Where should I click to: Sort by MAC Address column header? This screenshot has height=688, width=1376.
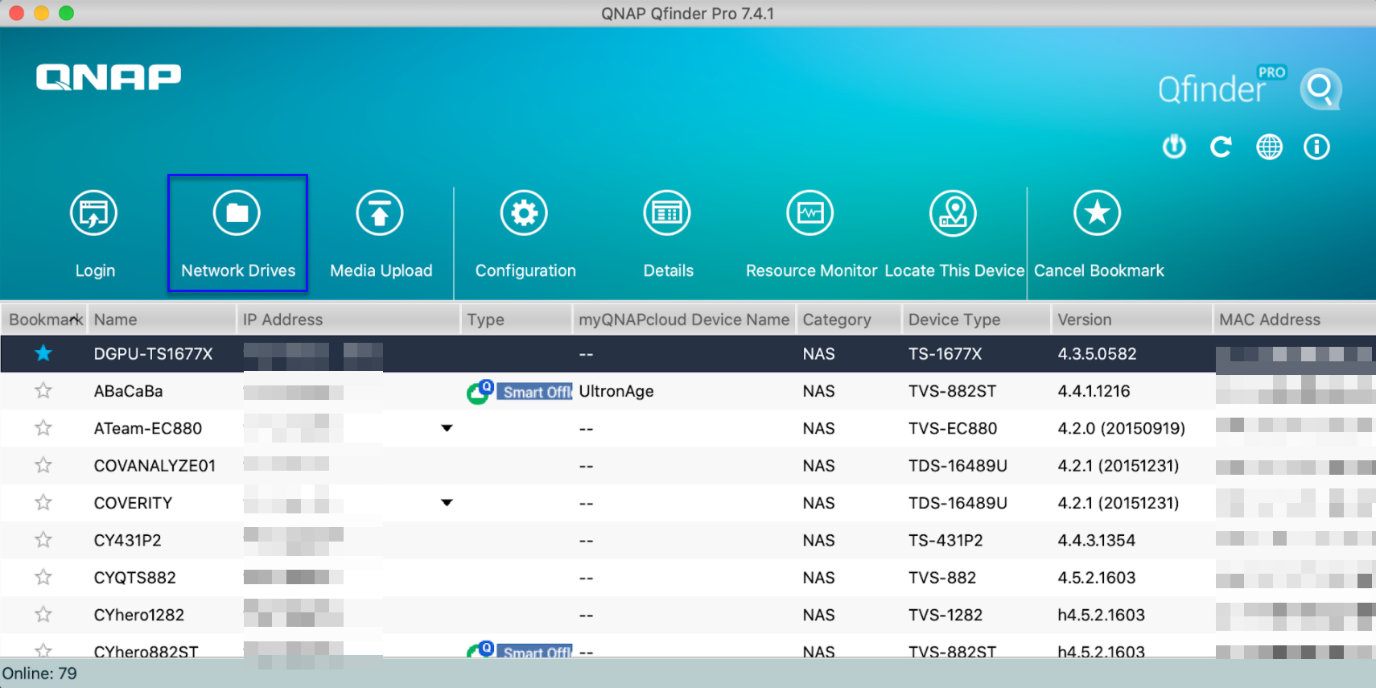1294,319
